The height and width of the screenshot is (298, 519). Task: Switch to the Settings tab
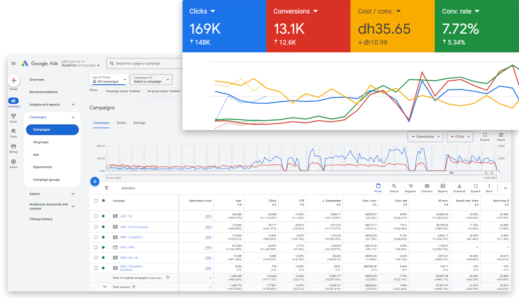(139, 123)
